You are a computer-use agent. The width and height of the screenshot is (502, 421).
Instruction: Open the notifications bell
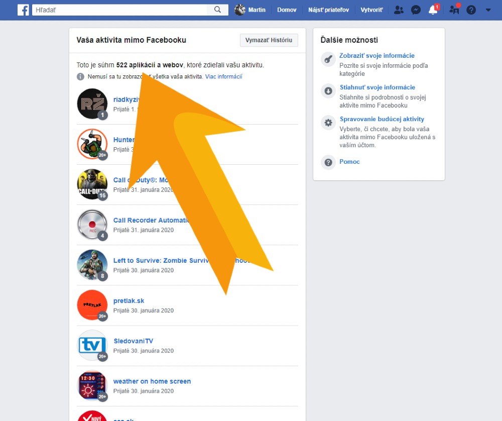click(433, 10)
